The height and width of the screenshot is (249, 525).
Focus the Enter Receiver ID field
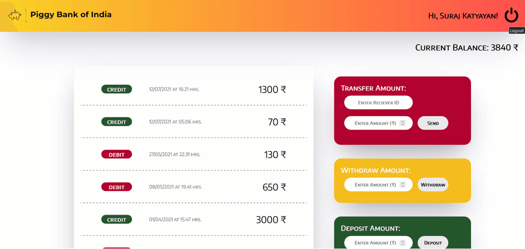pos(378,102)
